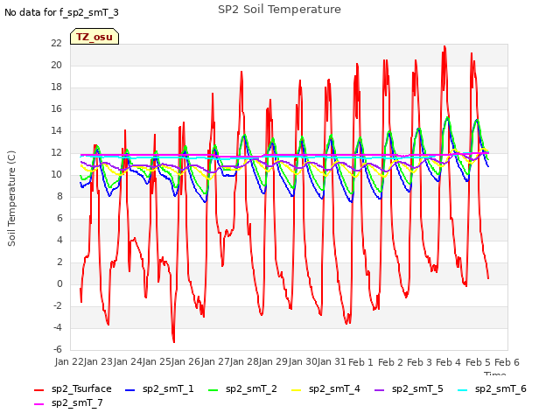Click the magenta sp2_smT_7 legend swatch

pos(38,404)
